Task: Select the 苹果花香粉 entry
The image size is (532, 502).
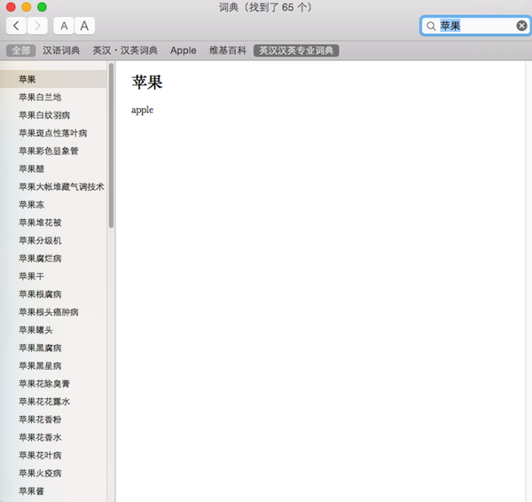Action: click(53, 420)
